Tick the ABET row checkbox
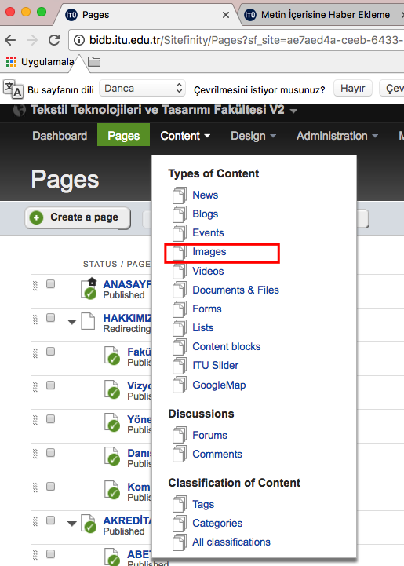Image resolution: width=404 pixels, height=566 pixels. point(50,553)
